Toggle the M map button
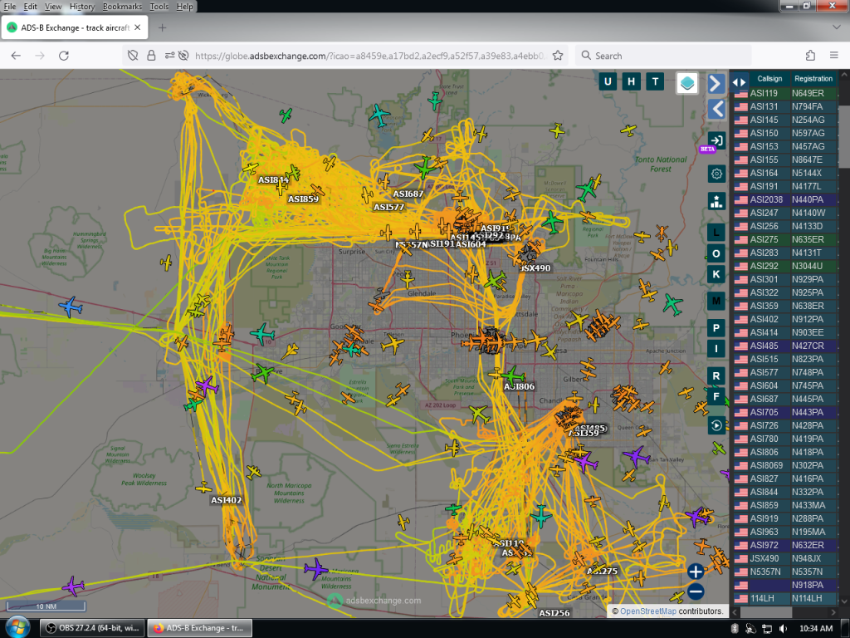The height and width of the screenshot is (638, 850). tap(716, 301)
